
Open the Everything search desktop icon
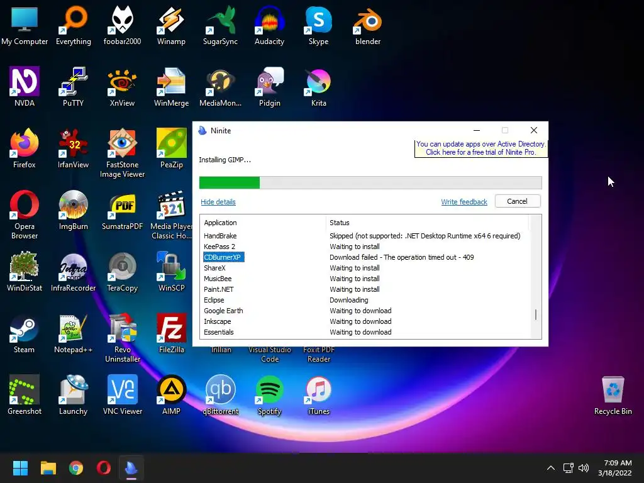click(74, 25)
